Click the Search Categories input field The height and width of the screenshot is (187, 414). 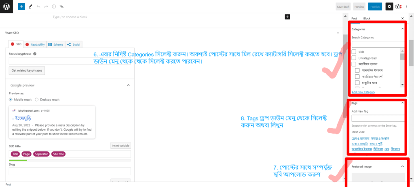pyautogui.click(x=378, y=44)
